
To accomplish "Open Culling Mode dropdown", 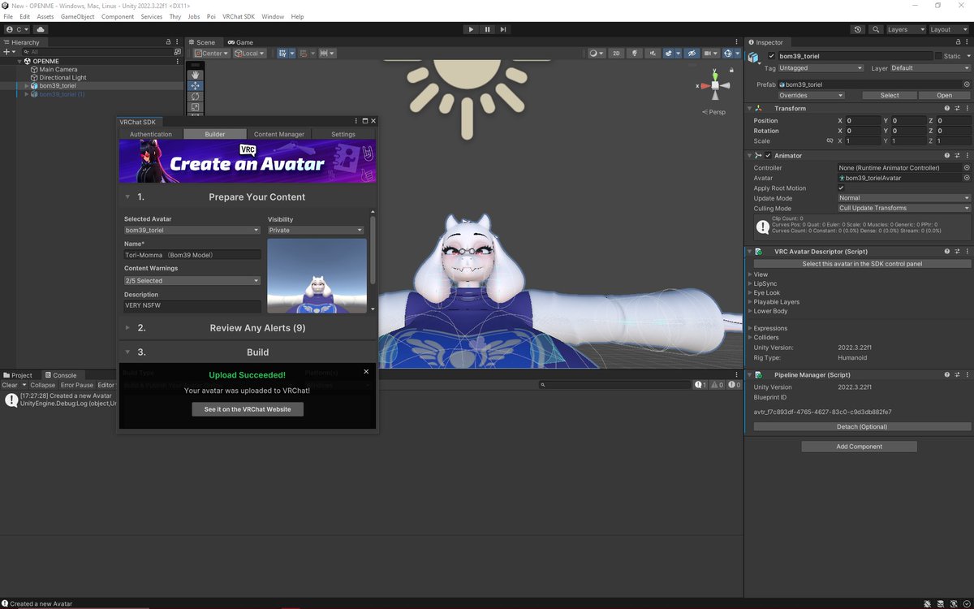I will pyautogui.click(x=904, y=208).
